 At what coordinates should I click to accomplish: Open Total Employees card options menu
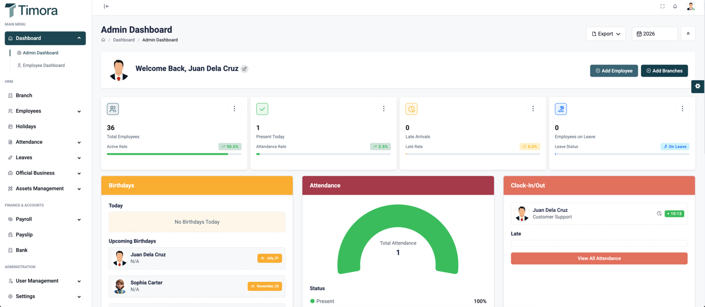234,109
